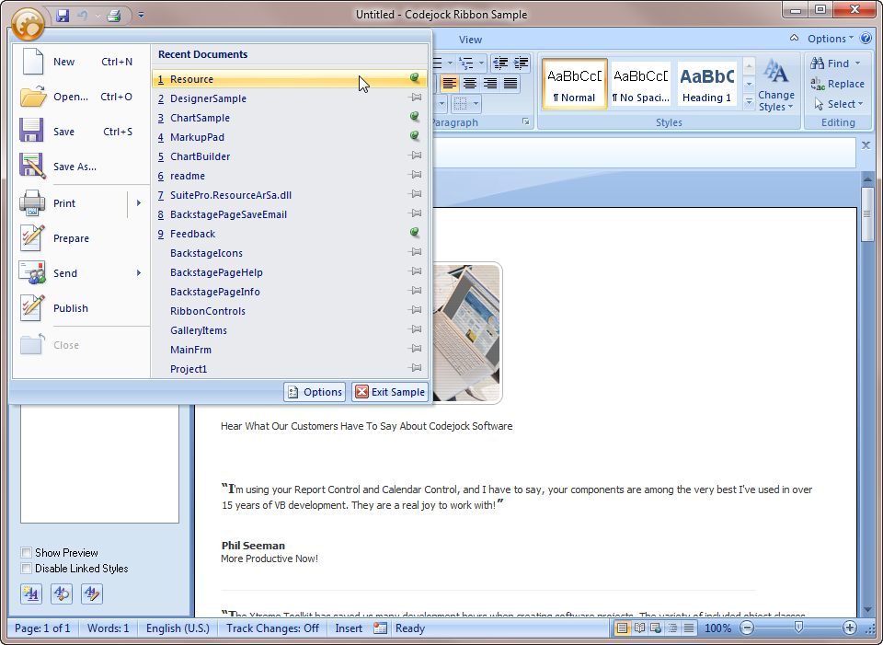Click the zoom slider handle
This screenshot has width=883, height=645.
pyautogui.click(x=798, y=627)
